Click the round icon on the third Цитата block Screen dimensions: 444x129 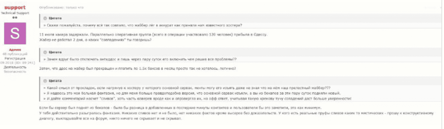pyautogui.click(x=45, y=81)
